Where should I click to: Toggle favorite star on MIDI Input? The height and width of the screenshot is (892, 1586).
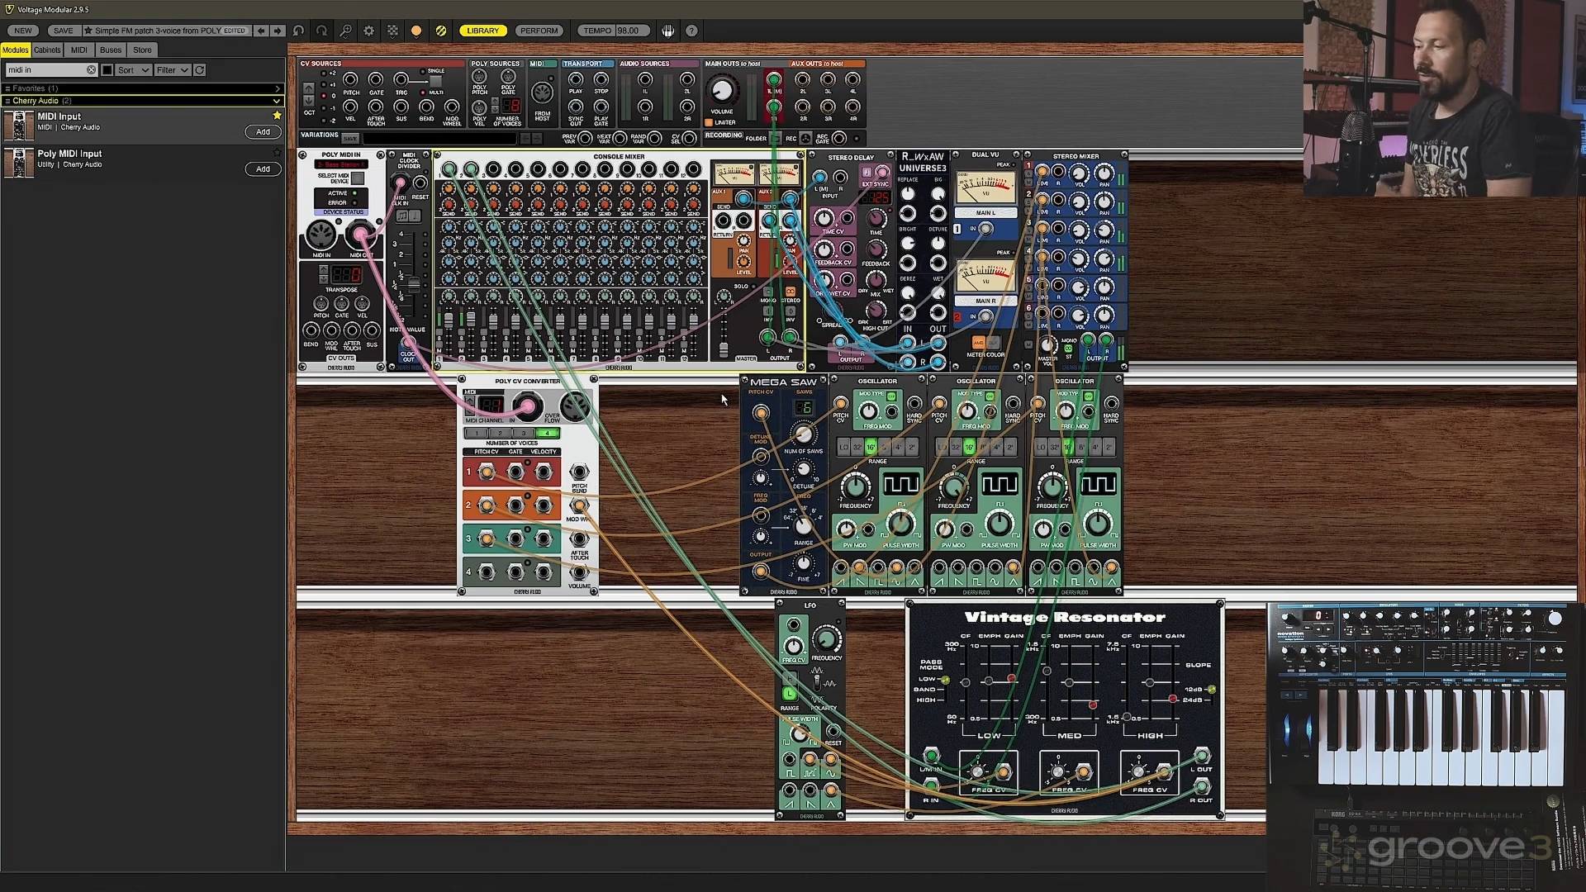coord(277,116)
